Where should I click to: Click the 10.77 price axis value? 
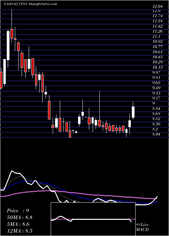pos(158,47)
